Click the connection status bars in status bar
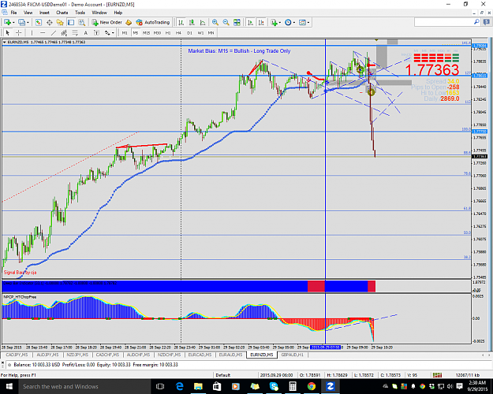 [x=437, y=375]
